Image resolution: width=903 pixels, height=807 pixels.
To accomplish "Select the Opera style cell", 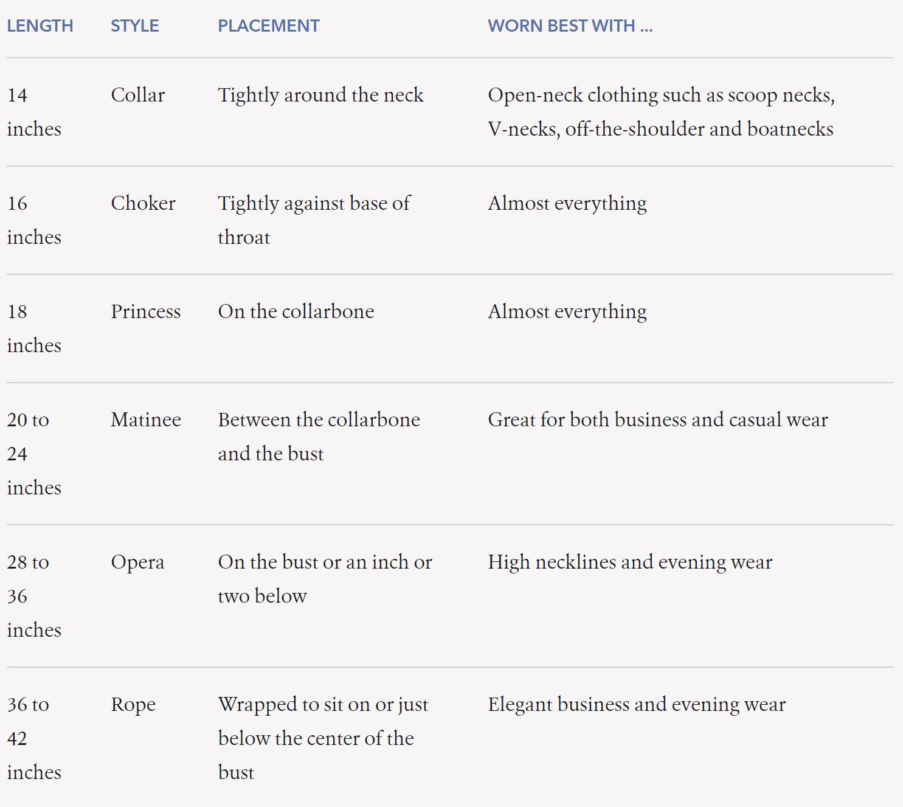I will click(x=137, y=563).
